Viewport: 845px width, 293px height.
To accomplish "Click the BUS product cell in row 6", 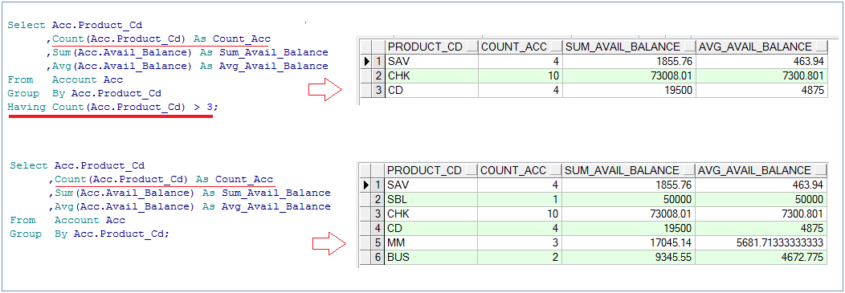I will click(x=431, y=258).
